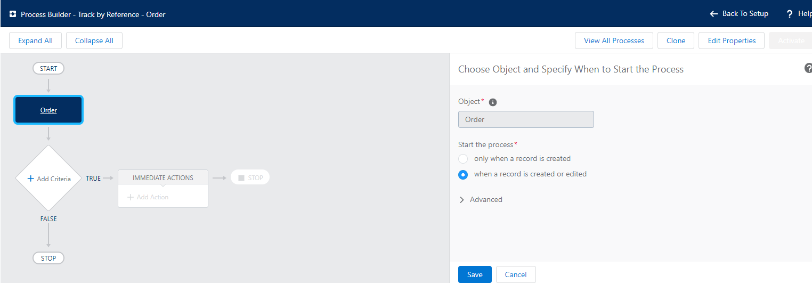This screenshot has height=283, width=812.
Task: Click Edit Properties button
Action: coord(732,41)
